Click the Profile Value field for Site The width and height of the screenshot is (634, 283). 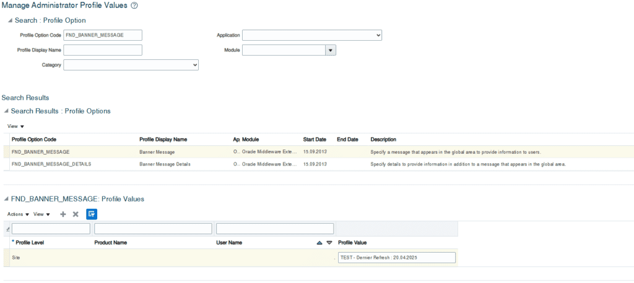396,257
